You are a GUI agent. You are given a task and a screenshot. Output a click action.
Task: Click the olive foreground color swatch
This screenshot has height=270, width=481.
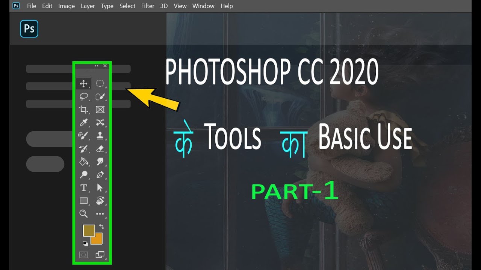tap(89, 230)
